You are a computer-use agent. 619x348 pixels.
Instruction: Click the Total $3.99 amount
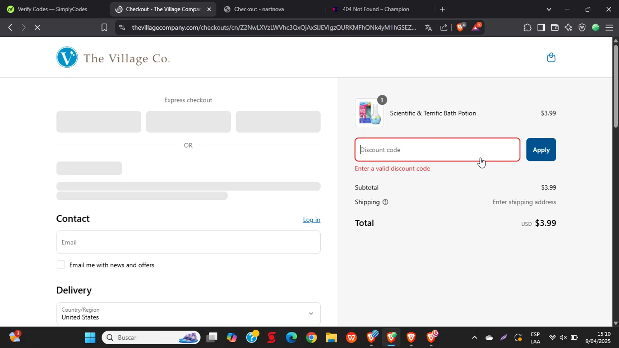[x=546, y=223]
